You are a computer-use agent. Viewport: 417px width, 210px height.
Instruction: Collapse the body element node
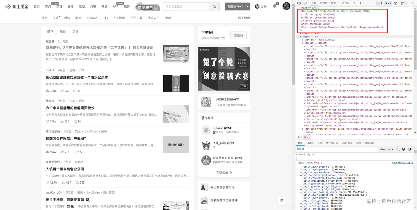301,37
